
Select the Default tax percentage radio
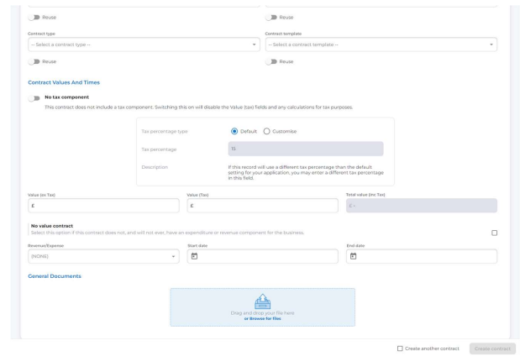coord(234,131)
